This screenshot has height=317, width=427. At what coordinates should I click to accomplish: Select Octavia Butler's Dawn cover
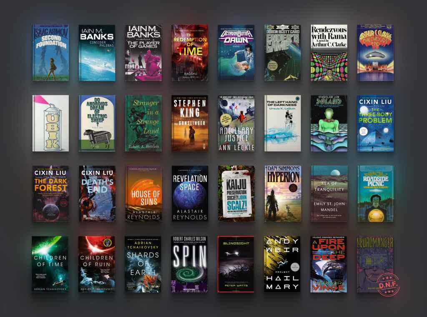coord(236,51)
